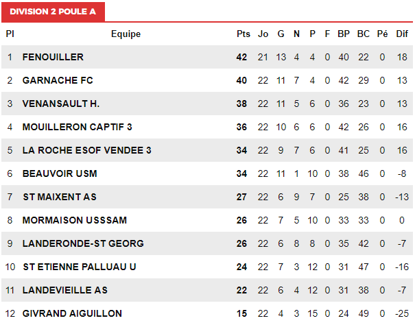The width and height of the screenshot is (415, 325).
Task: Click the Equipe column header
Action: coord(126,34)
